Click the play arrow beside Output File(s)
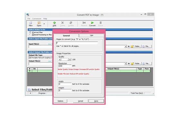The height and width of the screenshot is (121, 177). [129, 64]
